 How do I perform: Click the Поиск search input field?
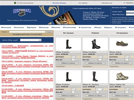(27, 32)
